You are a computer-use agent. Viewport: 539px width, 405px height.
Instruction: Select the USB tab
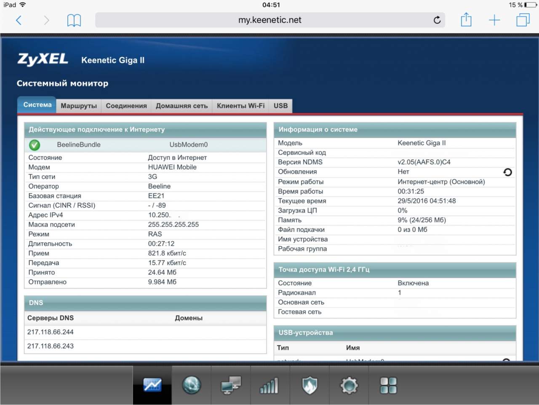pos(280,106)
